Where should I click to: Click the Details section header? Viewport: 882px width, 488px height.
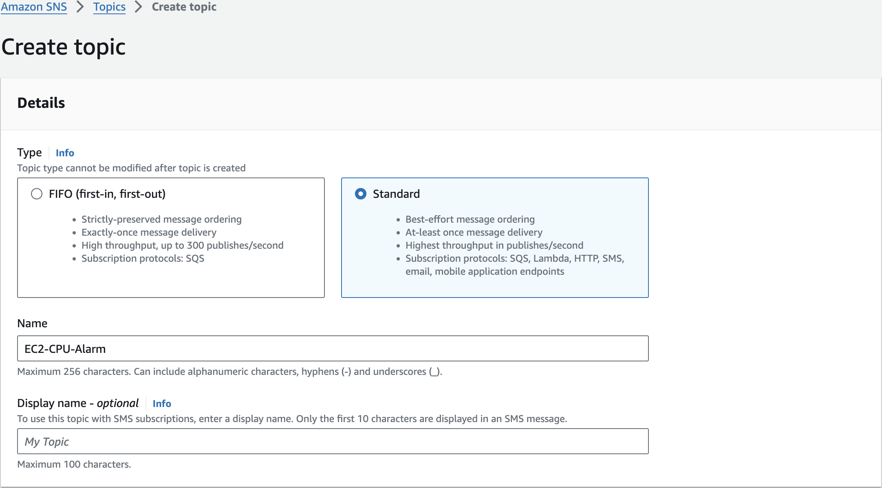click(x=41, y=103)
